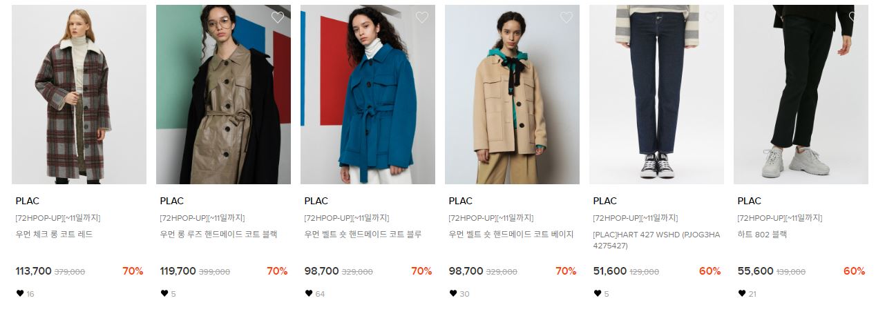Tap the wishlist heart on the navy jeans photo

pos(711,17)
